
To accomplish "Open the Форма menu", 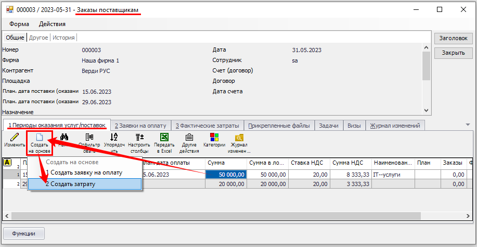I will coord(19,24).
